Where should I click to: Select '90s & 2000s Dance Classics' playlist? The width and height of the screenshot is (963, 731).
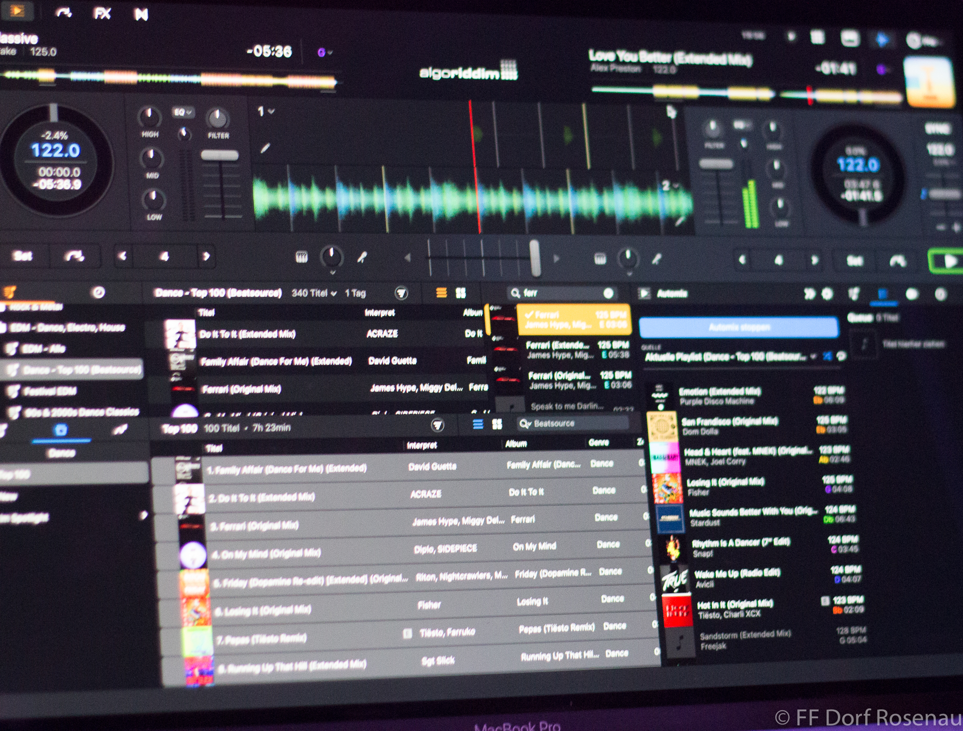pos(74,412)
